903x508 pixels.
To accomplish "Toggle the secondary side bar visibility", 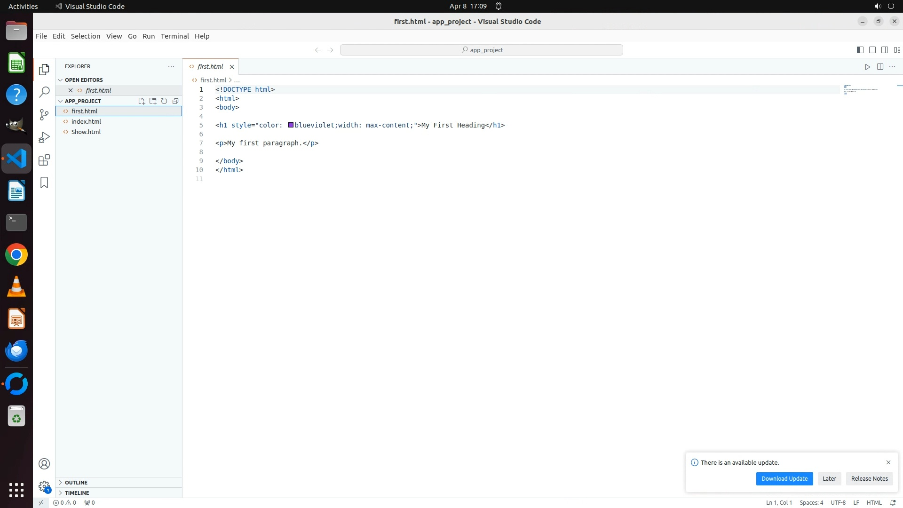I will click(884, 50).
